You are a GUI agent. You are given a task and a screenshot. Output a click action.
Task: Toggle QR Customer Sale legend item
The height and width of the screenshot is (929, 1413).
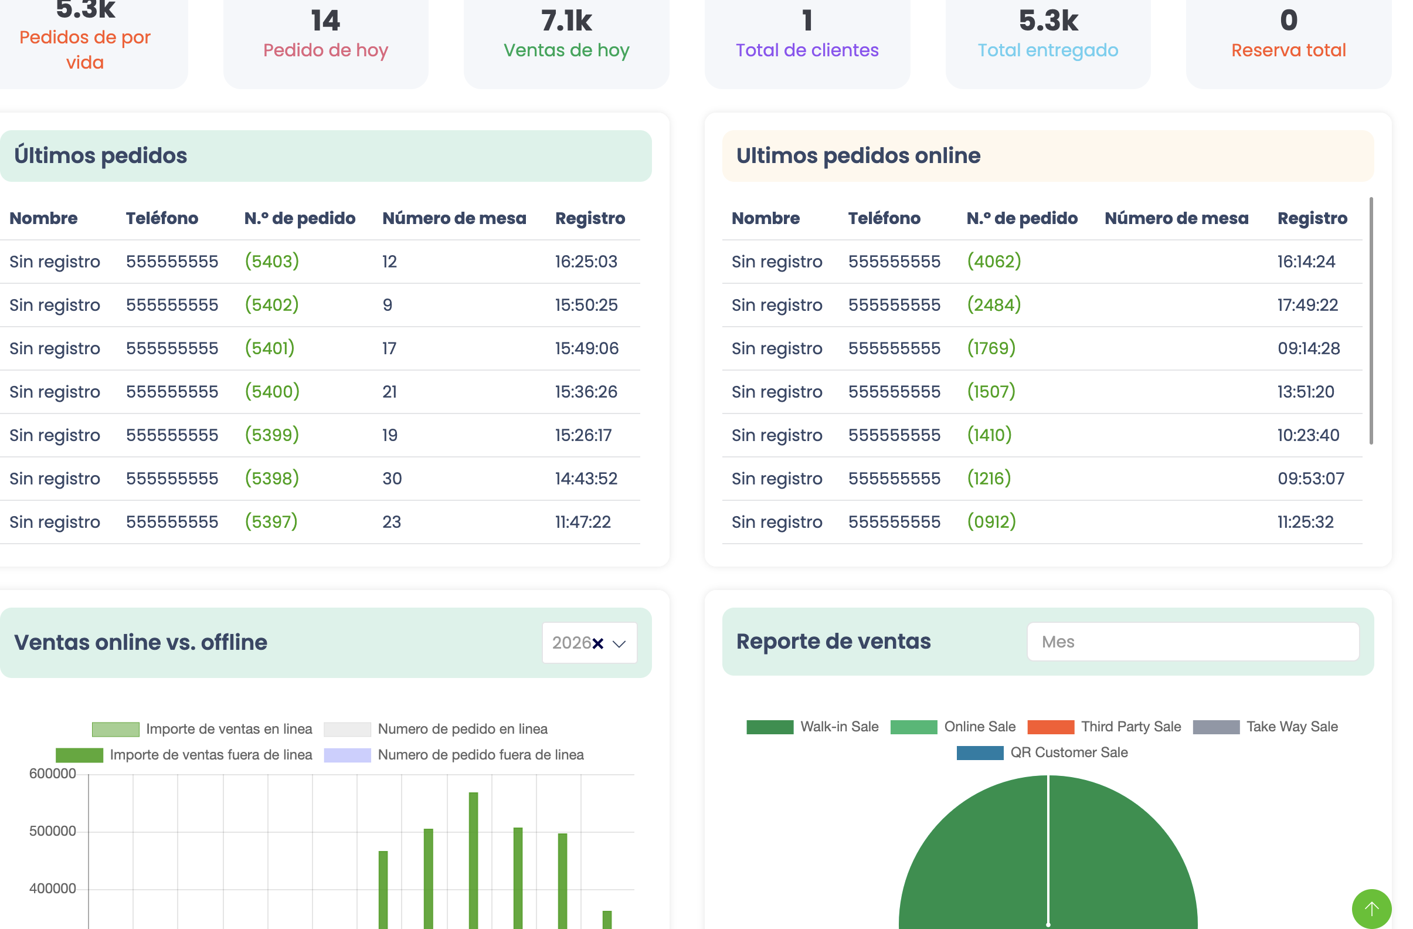tap(1042, 752)
